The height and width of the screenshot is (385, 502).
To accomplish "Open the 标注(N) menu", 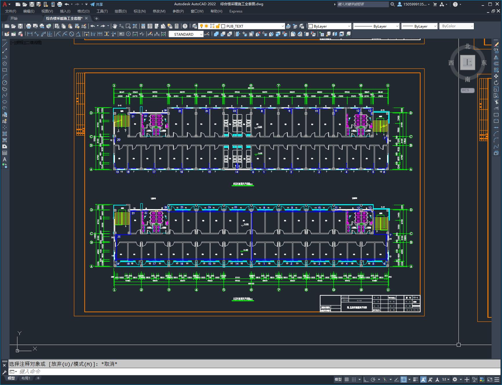I will click(x=139, y=11).
